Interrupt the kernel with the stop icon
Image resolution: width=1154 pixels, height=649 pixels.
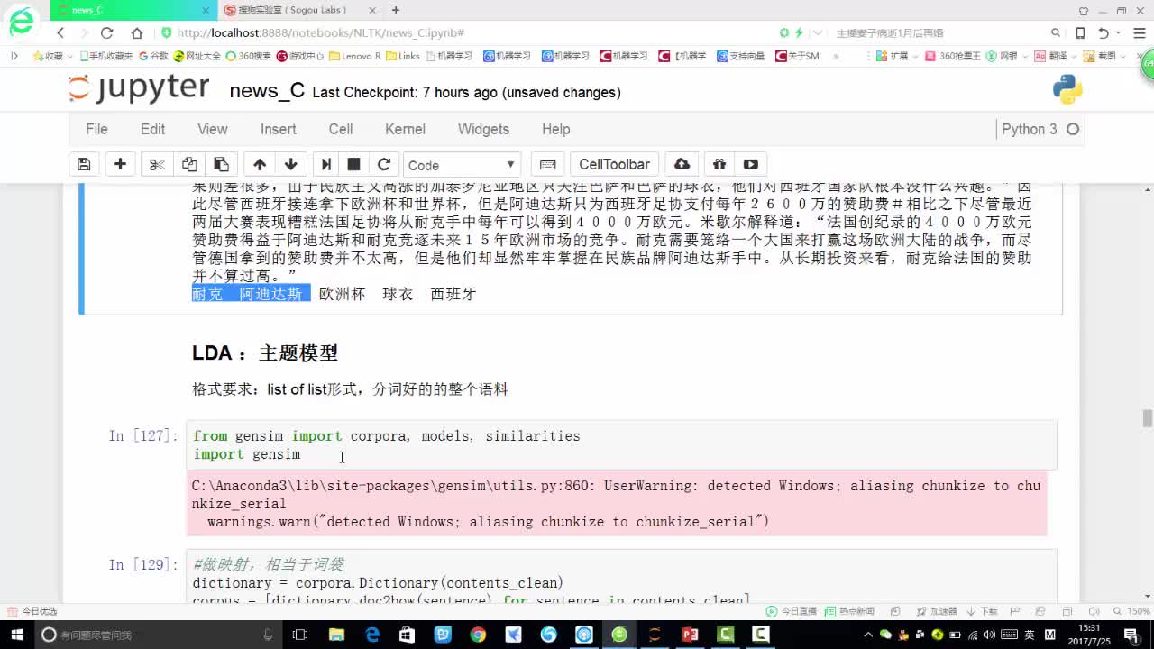(x=354, y=164)
